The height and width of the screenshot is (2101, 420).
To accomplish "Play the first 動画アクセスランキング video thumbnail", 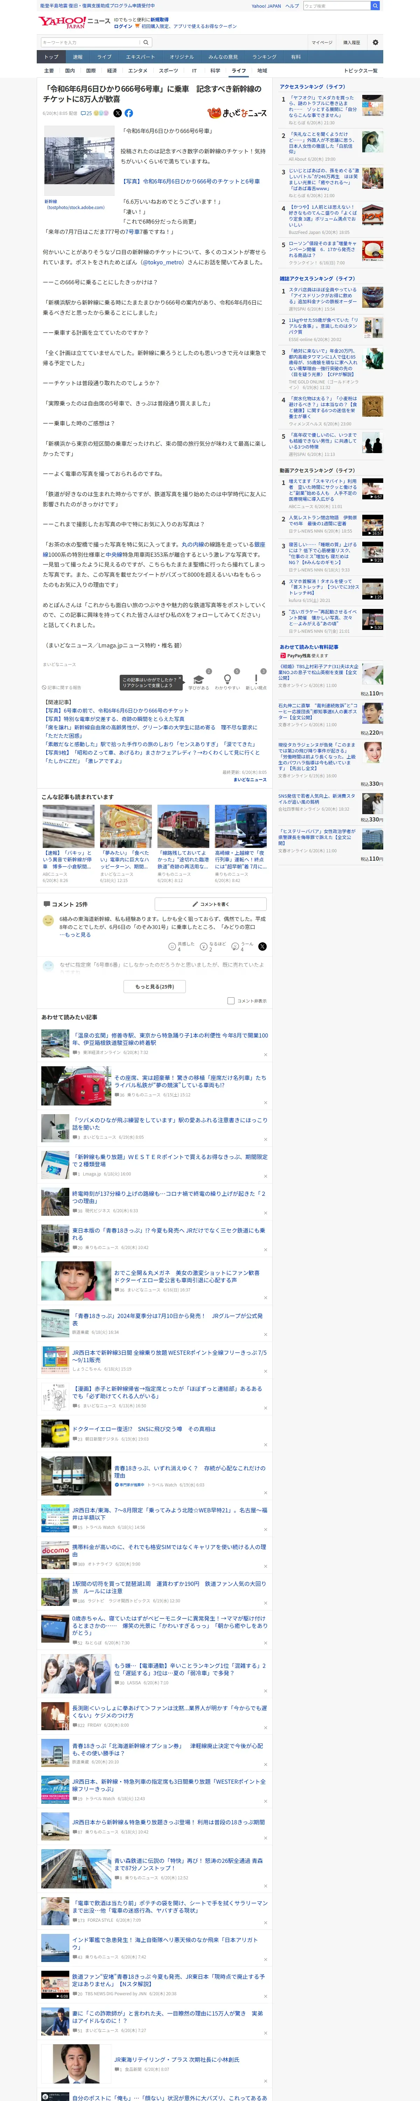I will 372,488.
